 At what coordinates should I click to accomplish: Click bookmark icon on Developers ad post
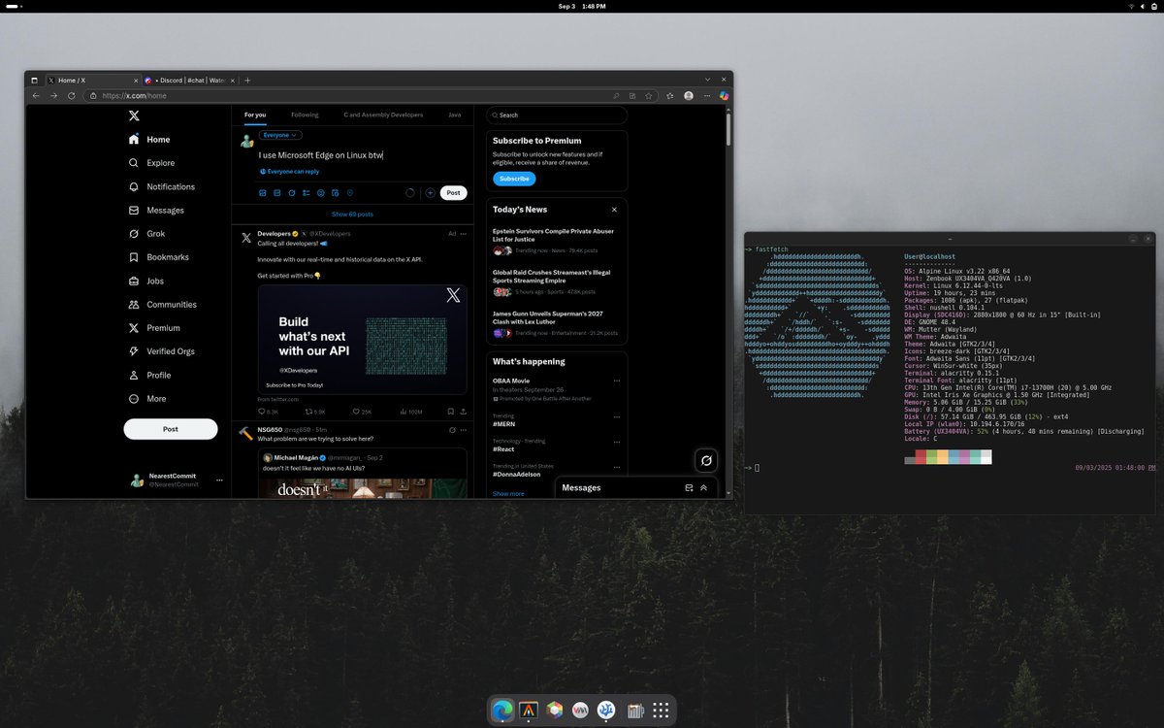coord(450,412)
